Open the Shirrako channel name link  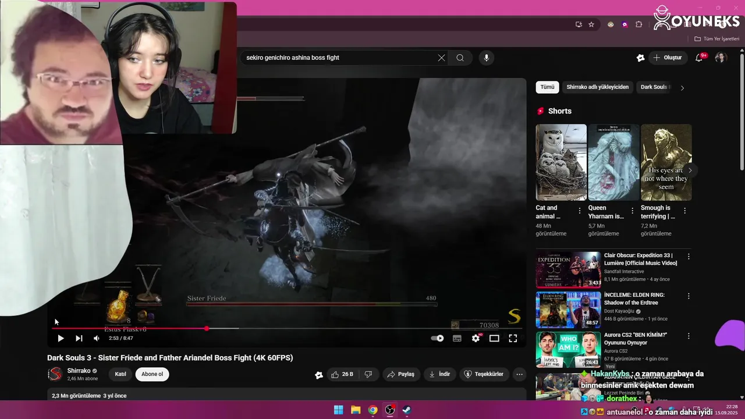click(x=79, y=371)
